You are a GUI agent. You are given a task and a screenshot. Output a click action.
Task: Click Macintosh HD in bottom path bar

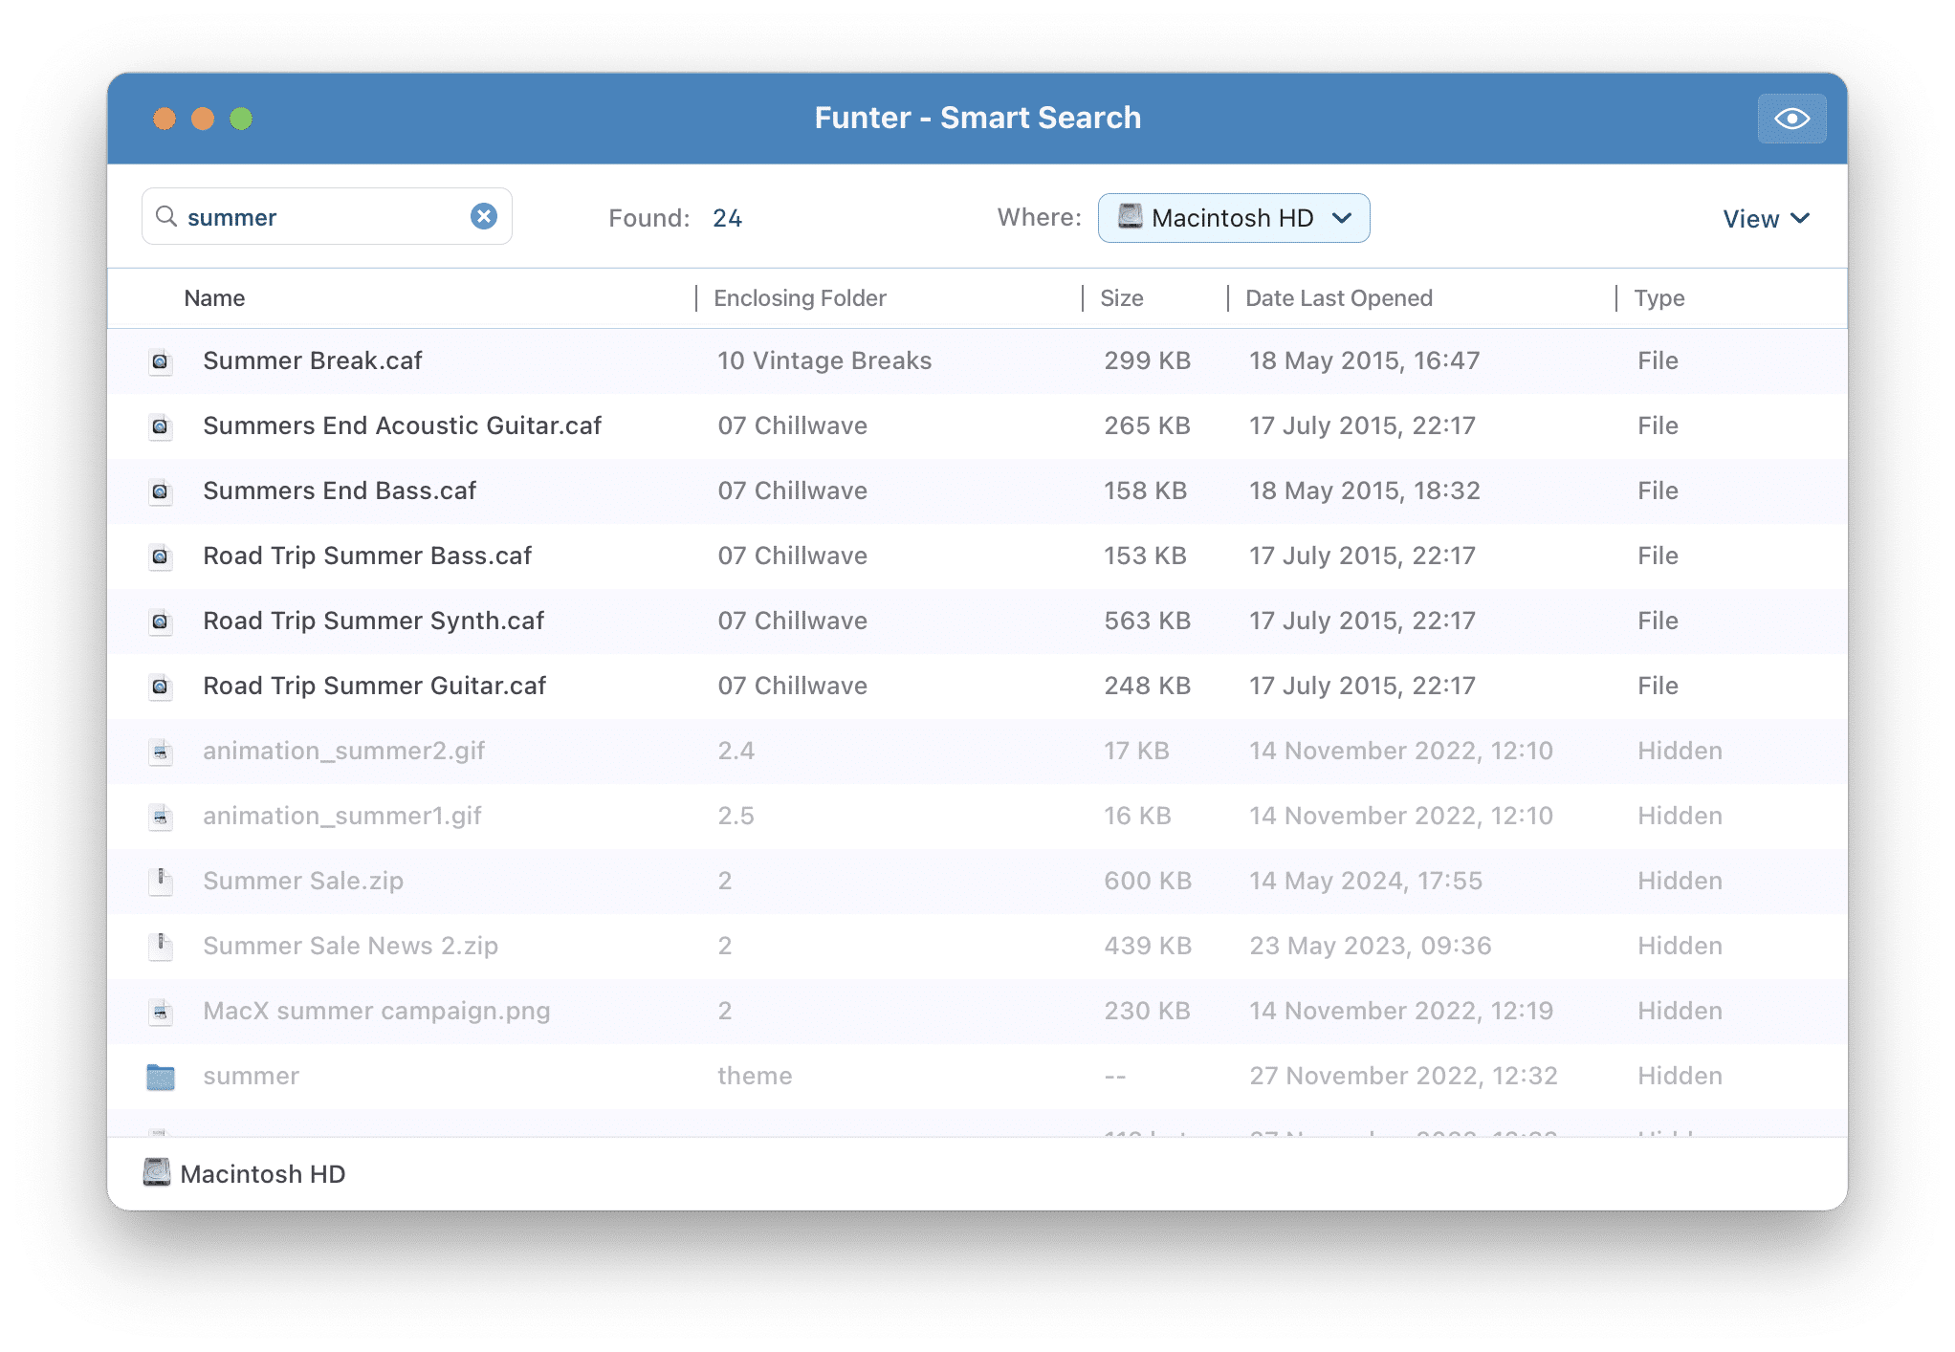pos(262,1173)
